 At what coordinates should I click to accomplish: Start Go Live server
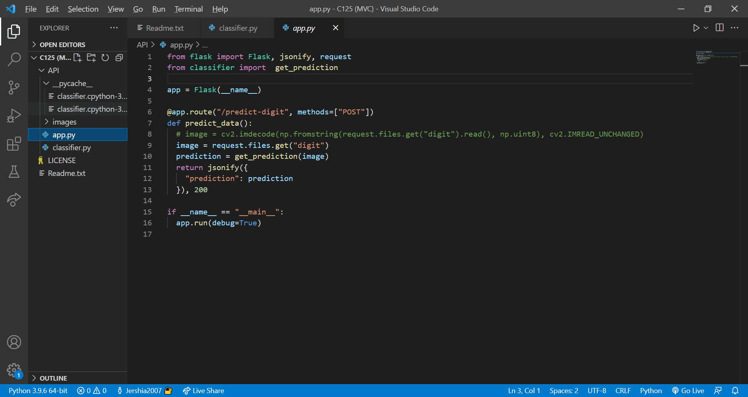click(x=688, y=390)
